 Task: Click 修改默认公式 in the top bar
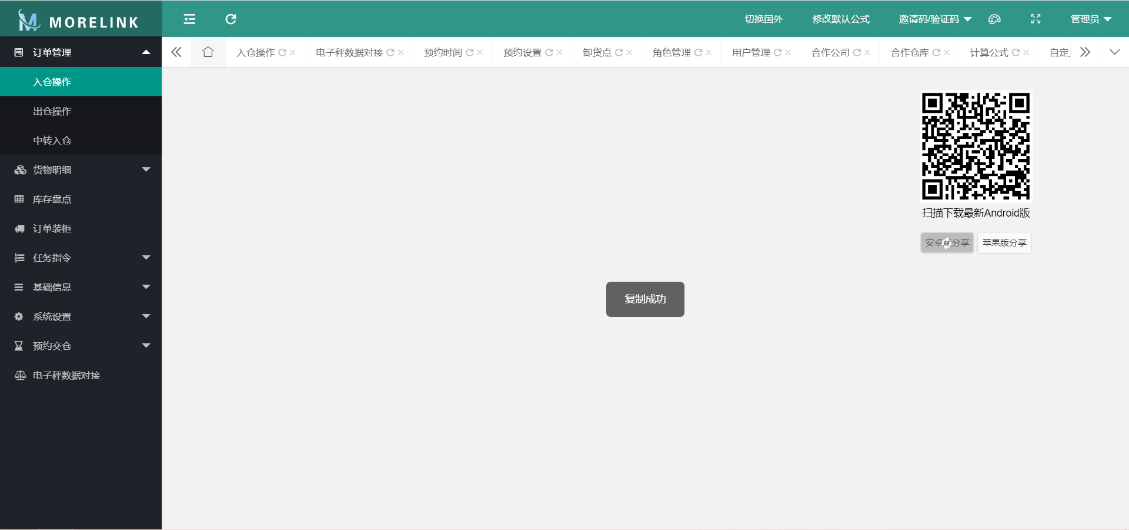click(841, 19)
